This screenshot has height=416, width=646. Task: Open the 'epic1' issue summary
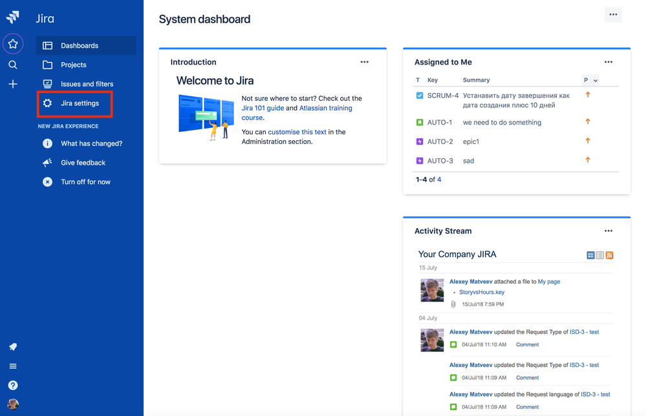pos(471,141)
